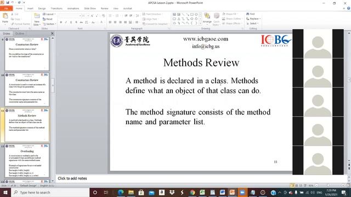The height and width of the screenshot is (197, 351).
Task: Click the Increase Font Size icon
Action: coord(92,16)
